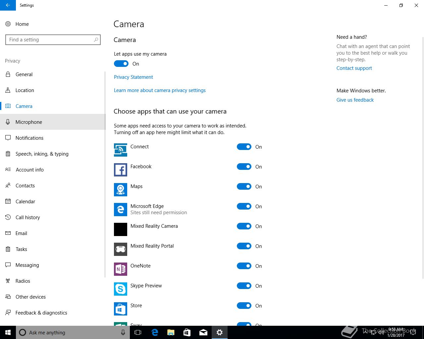The image size is (424, 339).
Task: Click Give us feedback link
Action: (x=355, y=100)
